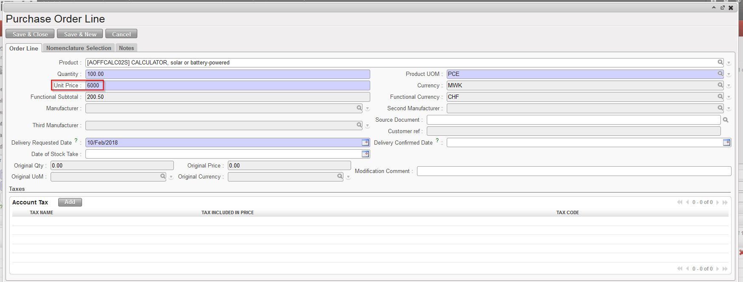Image resolution: width=743 pixels, height=282 pixels.
Task: Open the Delivery Confirmed Date calendar picker
Action: (726, 142)
